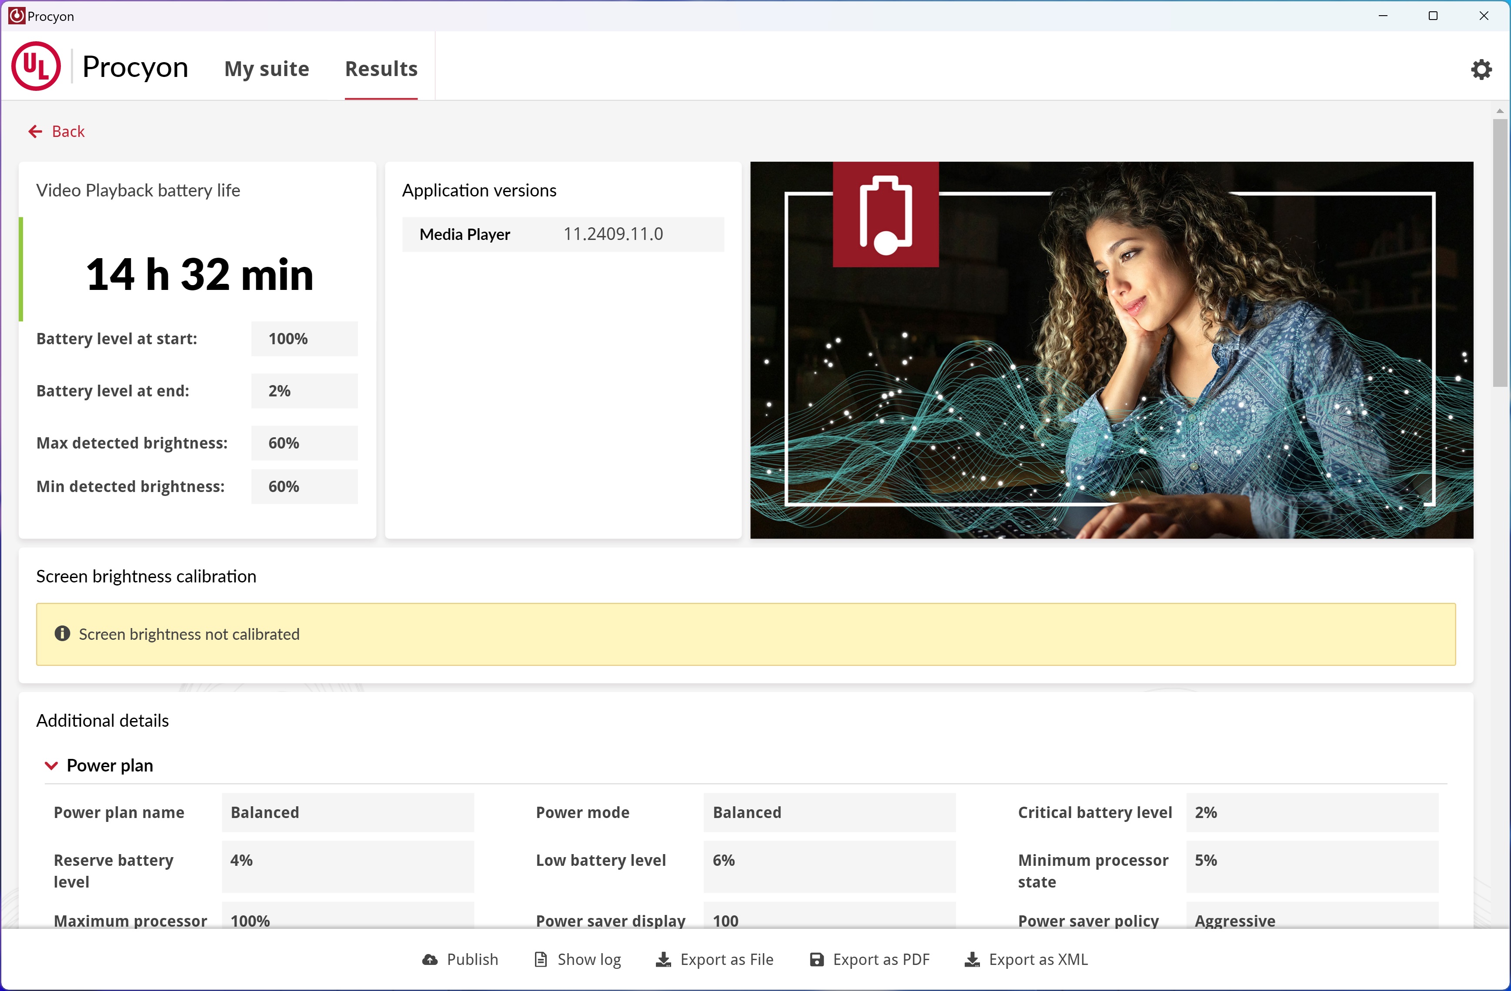Click the UL Procyon logo
This screenshot has width=1511, height=991.
36,67
